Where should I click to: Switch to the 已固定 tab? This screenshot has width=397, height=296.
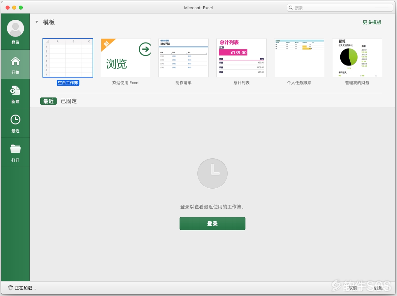click(69, 101)
